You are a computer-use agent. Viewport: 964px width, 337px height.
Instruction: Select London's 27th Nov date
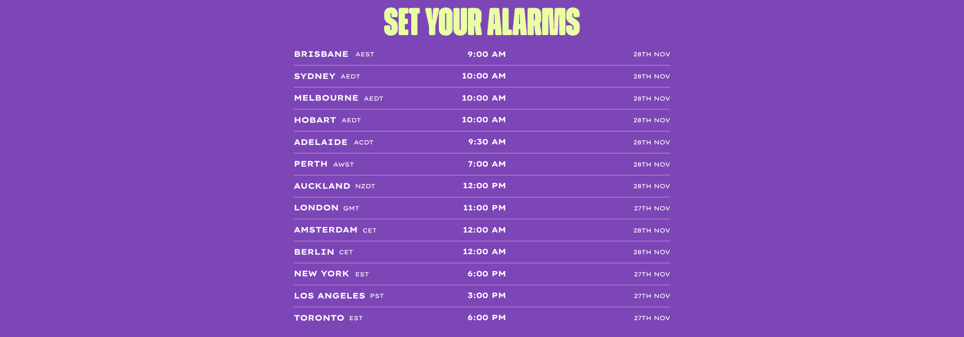[x=652, y=208]
